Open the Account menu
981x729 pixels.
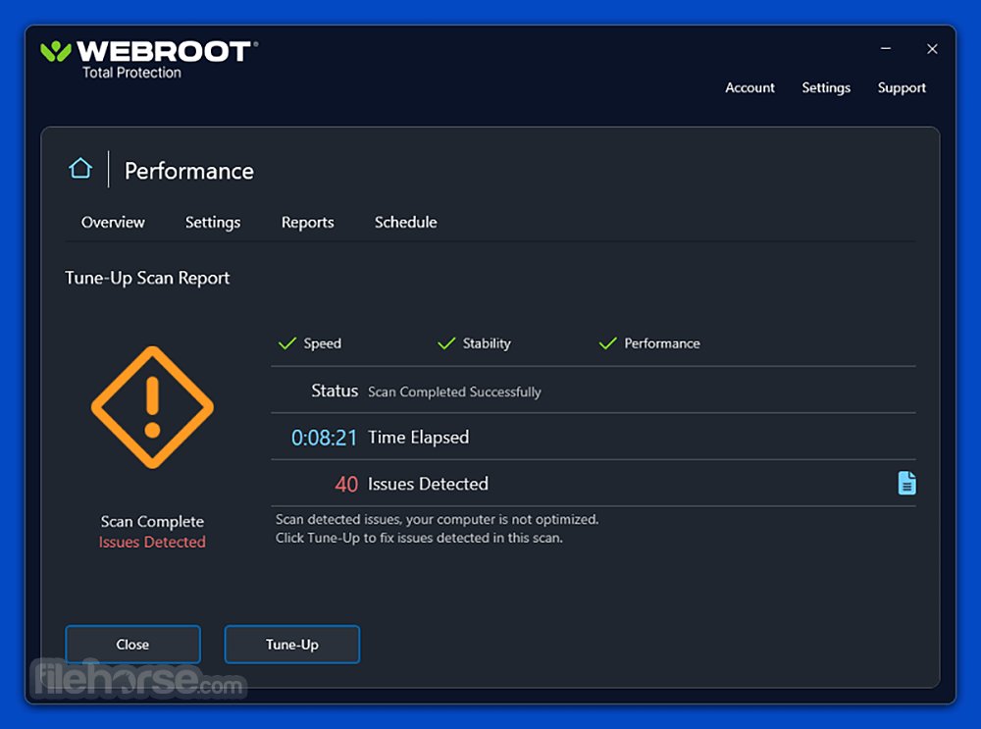click(x=749, y=87)
